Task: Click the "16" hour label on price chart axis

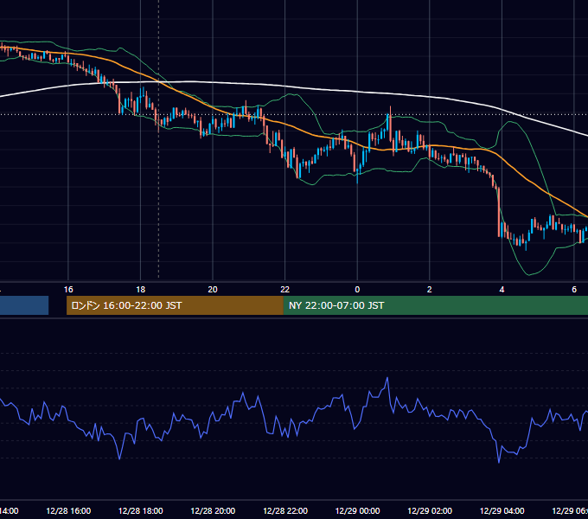Action: (68, 289)
